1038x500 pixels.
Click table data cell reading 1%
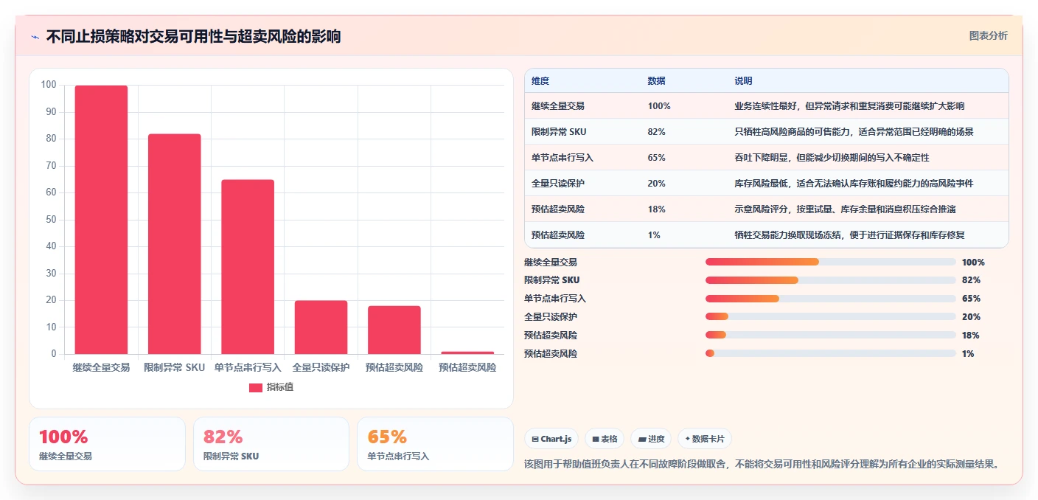(x=654, y=235)
